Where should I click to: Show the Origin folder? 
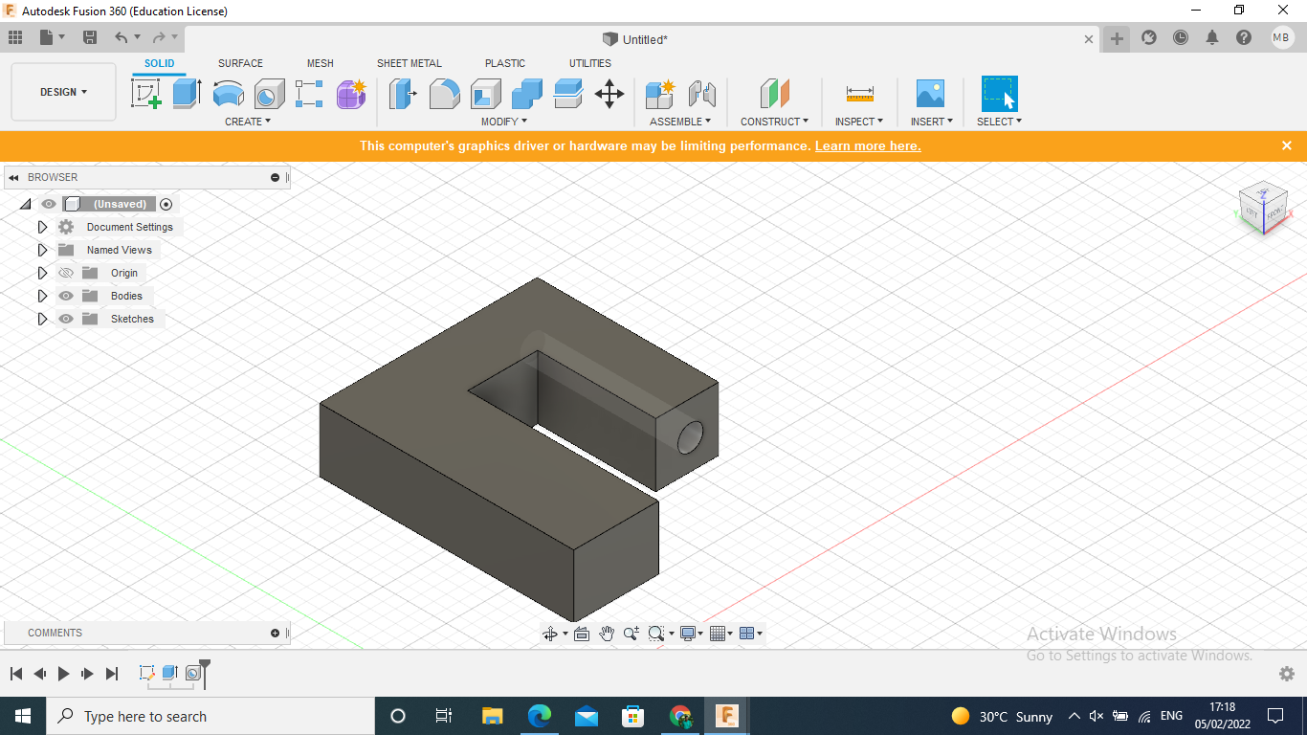(66, 273)
